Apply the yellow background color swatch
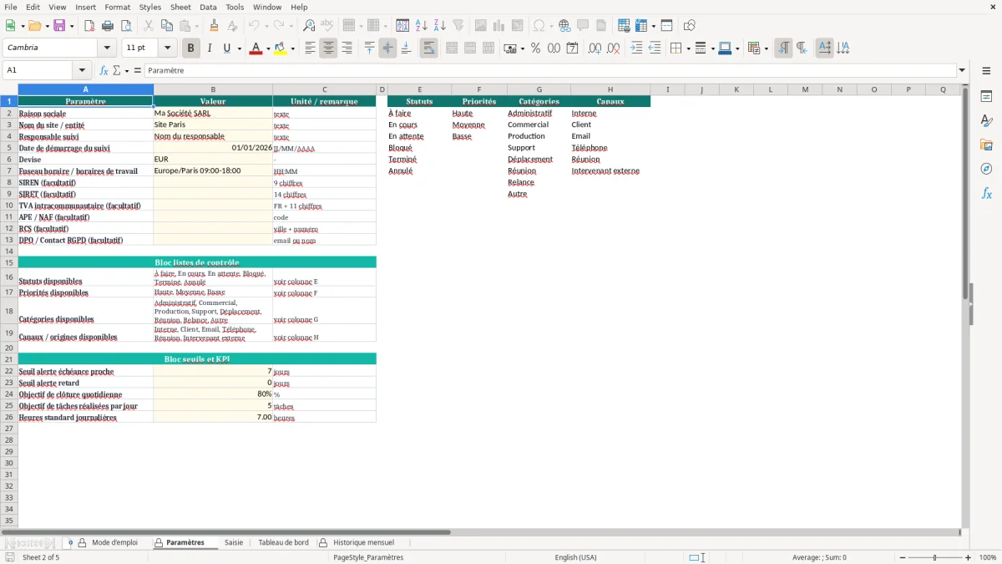This screenshot has height=564, width=1002. (281, 48)
